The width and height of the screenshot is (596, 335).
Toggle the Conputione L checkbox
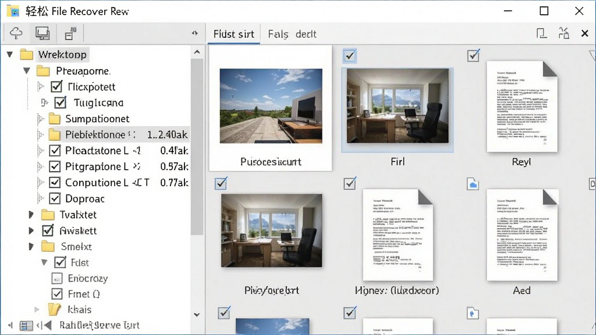click(x=55, y=183)
